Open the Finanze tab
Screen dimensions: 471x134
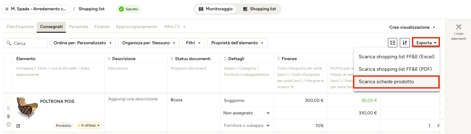coord(102,27)
